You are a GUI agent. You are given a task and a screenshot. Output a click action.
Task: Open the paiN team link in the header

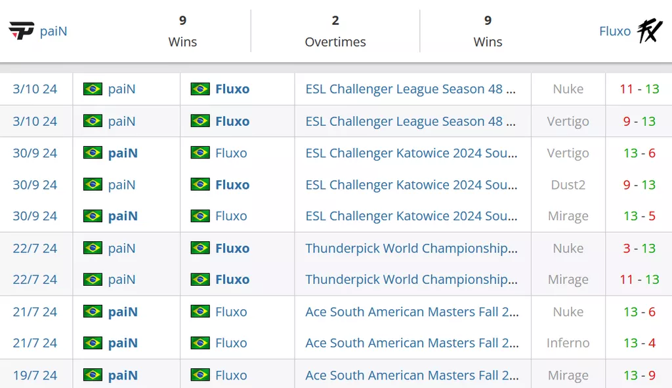click(x=54, y=31)
